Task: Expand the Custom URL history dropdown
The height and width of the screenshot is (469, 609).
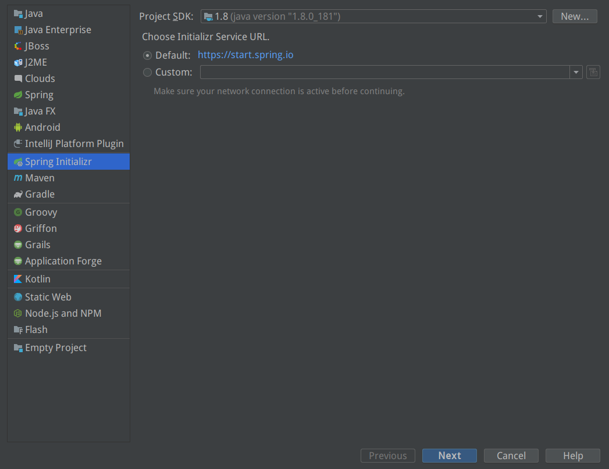Action: (x=576, y=72)
